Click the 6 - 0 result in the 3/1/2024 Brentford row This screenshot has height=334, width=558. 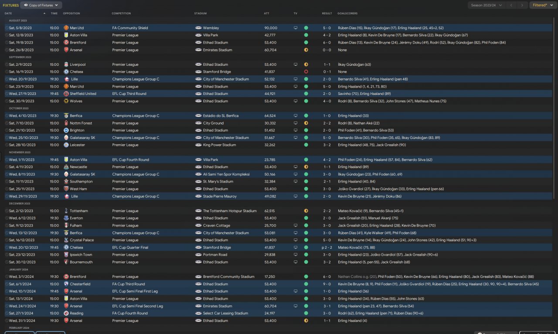[x=327, y=277]
